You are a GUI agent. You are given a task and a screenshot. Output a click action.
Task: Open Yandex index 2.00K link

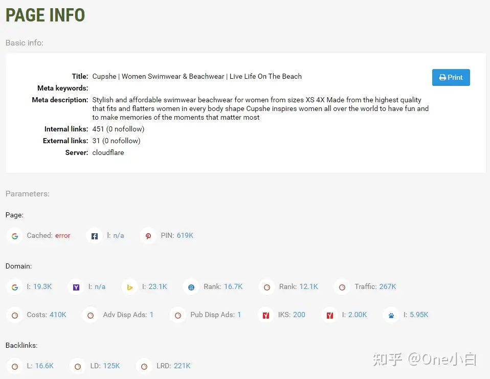pos(358,315)
